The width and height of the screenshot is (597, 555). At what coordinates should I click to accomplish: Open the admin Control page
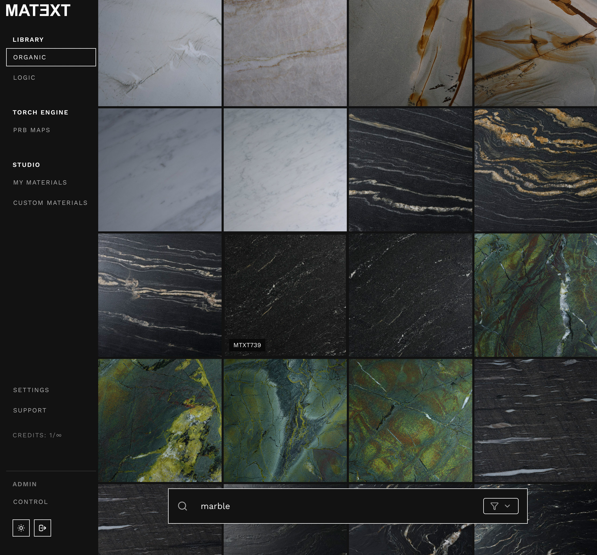[30, 502]
